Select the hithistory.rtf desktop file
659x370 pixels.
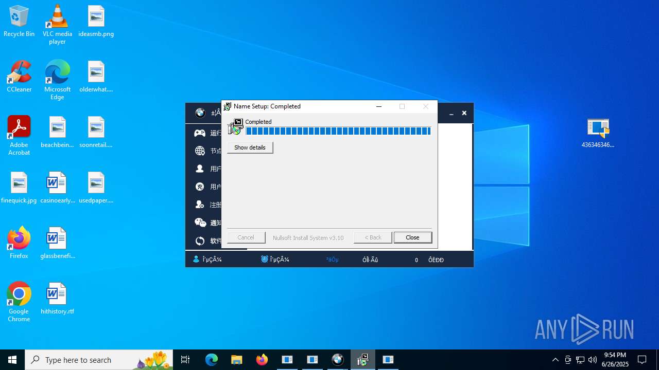57,299
